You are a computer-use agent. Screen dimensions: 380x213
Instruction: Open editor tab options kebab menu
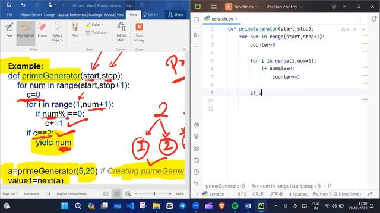(360, 19)
